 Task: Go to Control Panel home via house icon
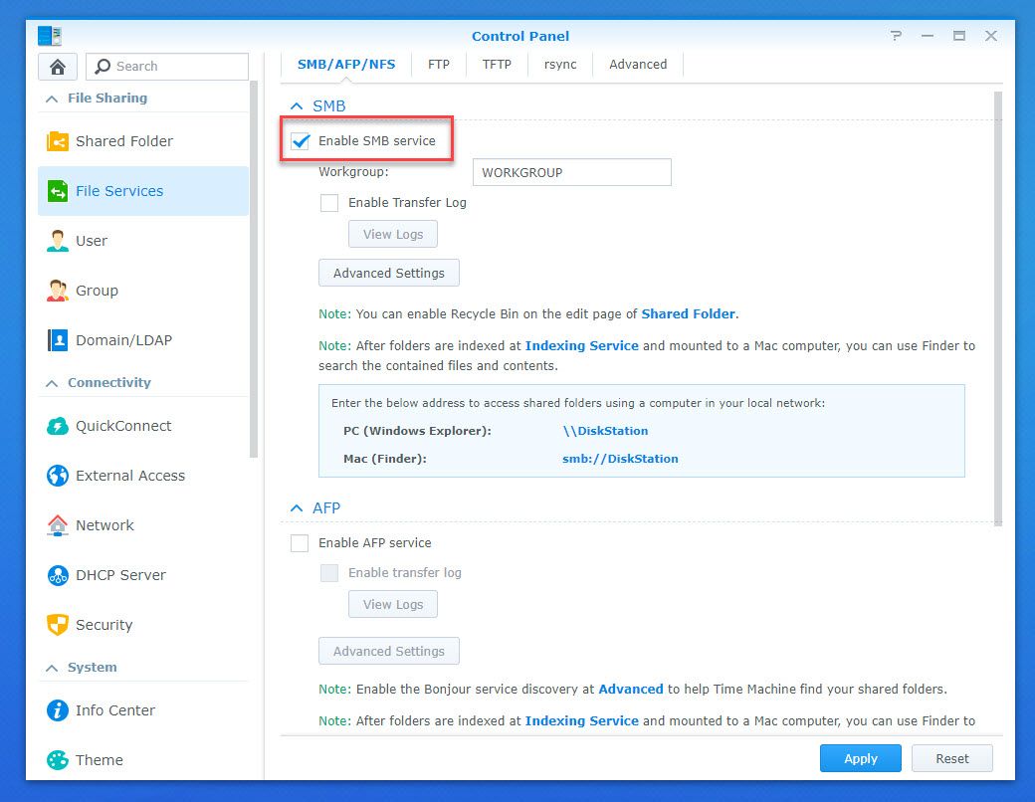click(x=58, y=67)
